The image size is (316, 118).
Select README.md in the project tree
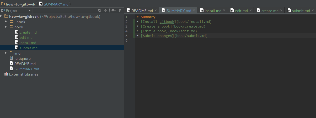(x=25, y=64)
